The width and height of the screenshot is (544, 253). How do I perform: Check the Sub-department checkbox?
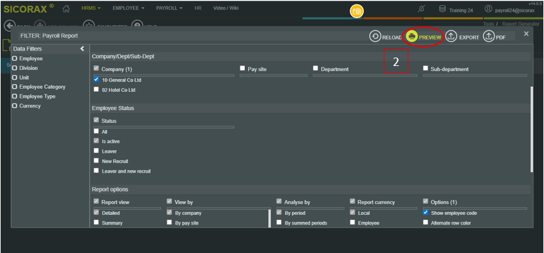425,69
